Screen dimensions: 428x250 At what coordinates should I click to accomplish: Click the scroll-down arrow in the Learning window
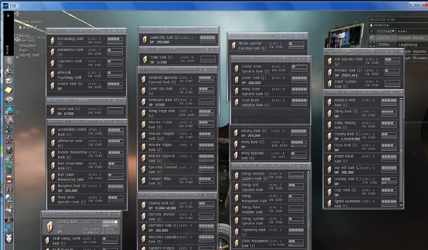click(x=401, y=206)
